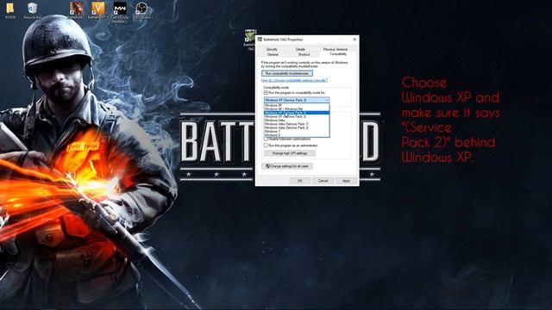Select the Battlefield 1 soldier shortcut icon
Viewport: 552px width, 310px height.
[76, 9]
